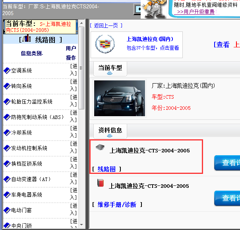Open the 维修手册/诊断 link

(117, 205)
